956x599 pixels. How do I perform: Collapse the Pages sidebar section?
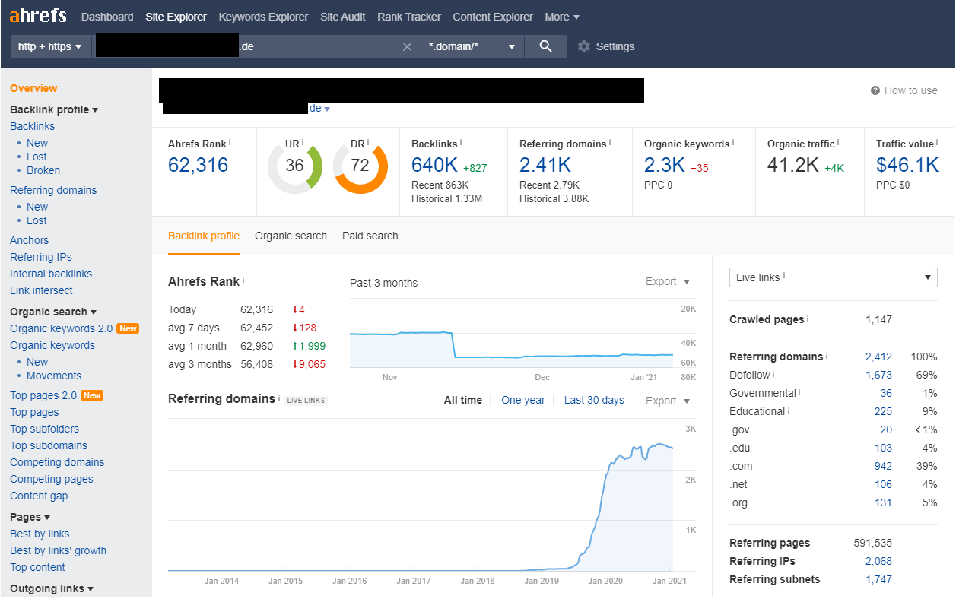30,517
